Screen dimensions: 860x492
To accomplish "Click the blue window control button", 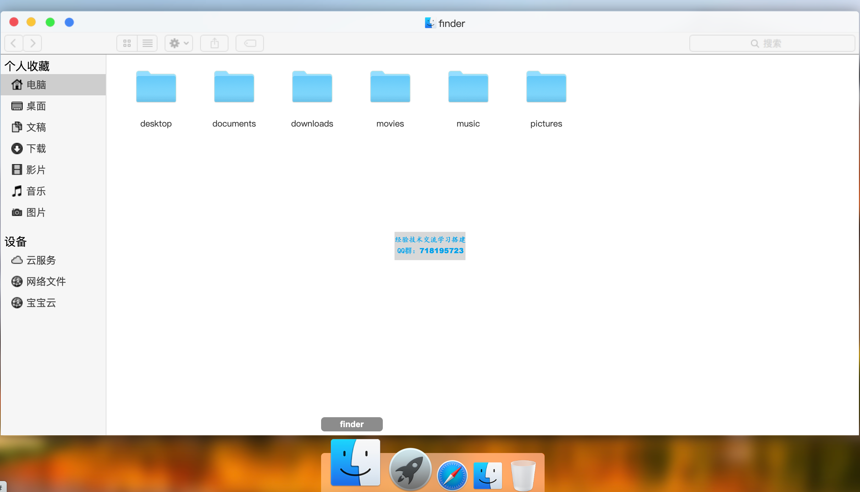I will (69, 22).
